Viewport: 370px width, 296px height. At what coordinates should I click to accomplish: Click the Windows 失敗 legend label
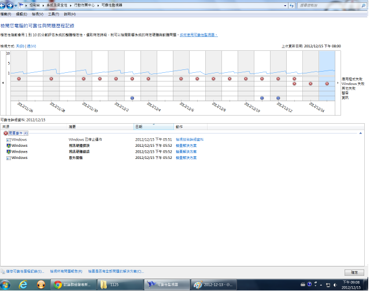pos(354,84)
